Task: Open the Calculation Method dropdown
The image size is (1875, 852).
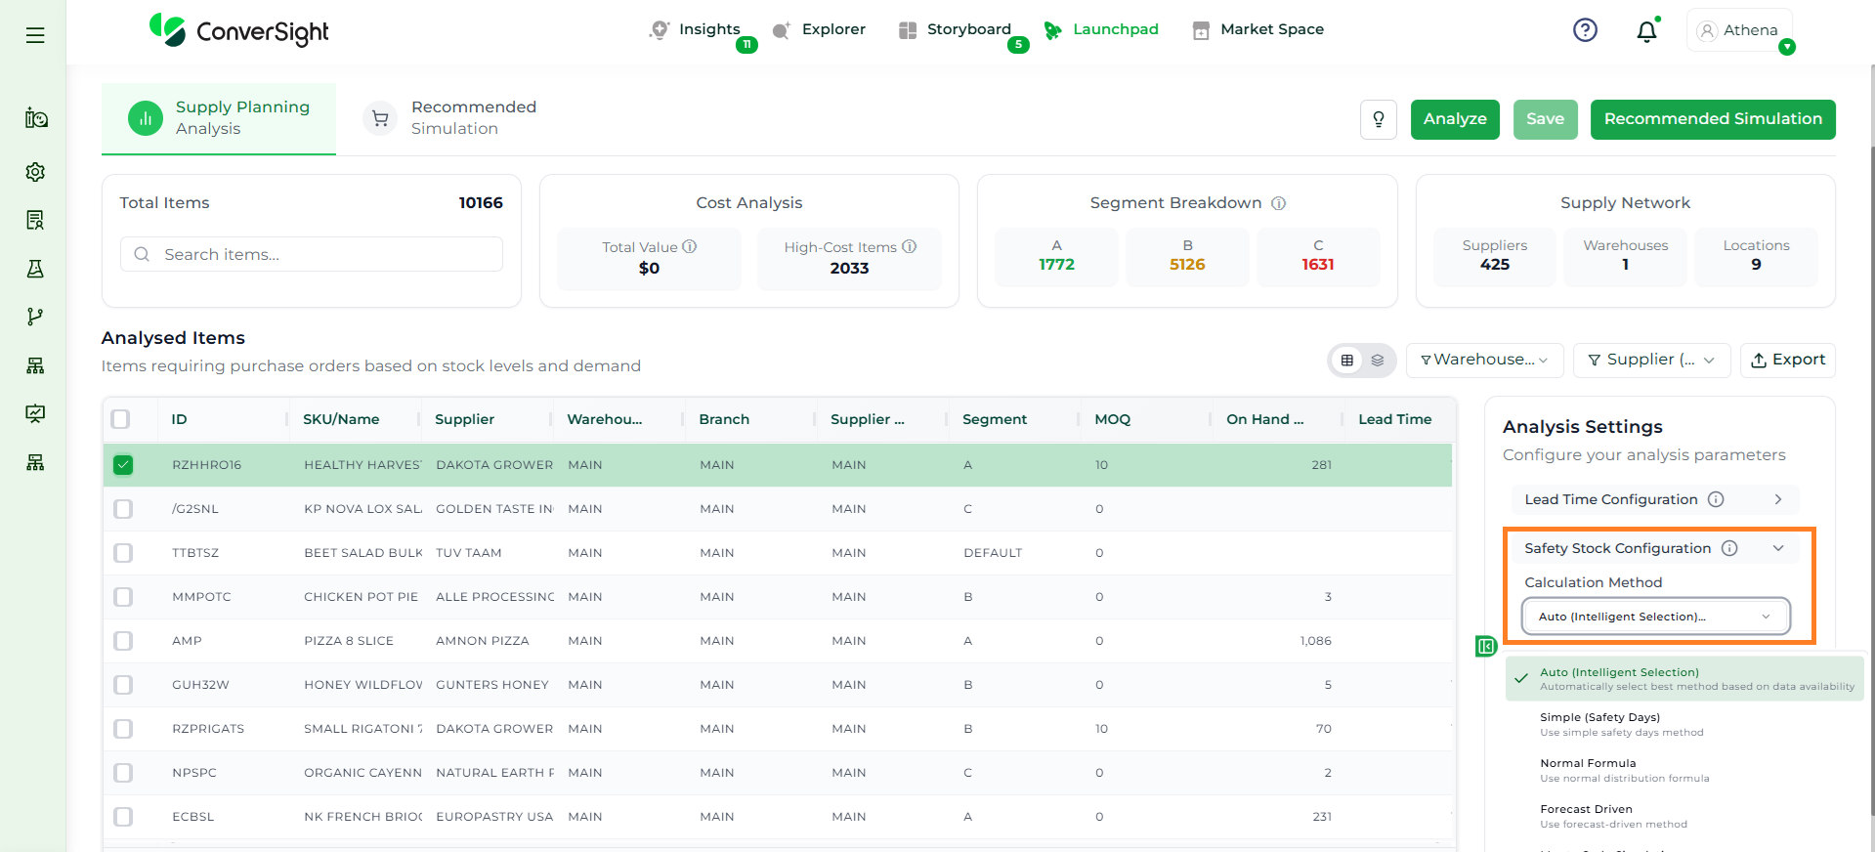Action: [x=1655, y=617]
